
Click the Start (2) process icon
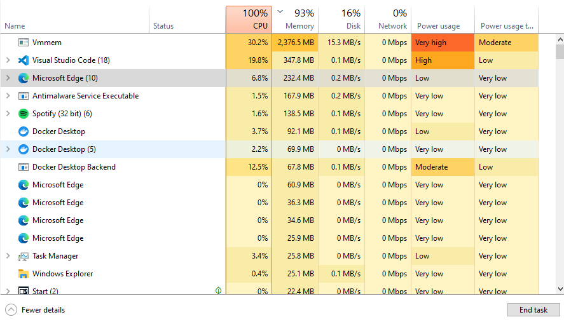click(24, 290)
